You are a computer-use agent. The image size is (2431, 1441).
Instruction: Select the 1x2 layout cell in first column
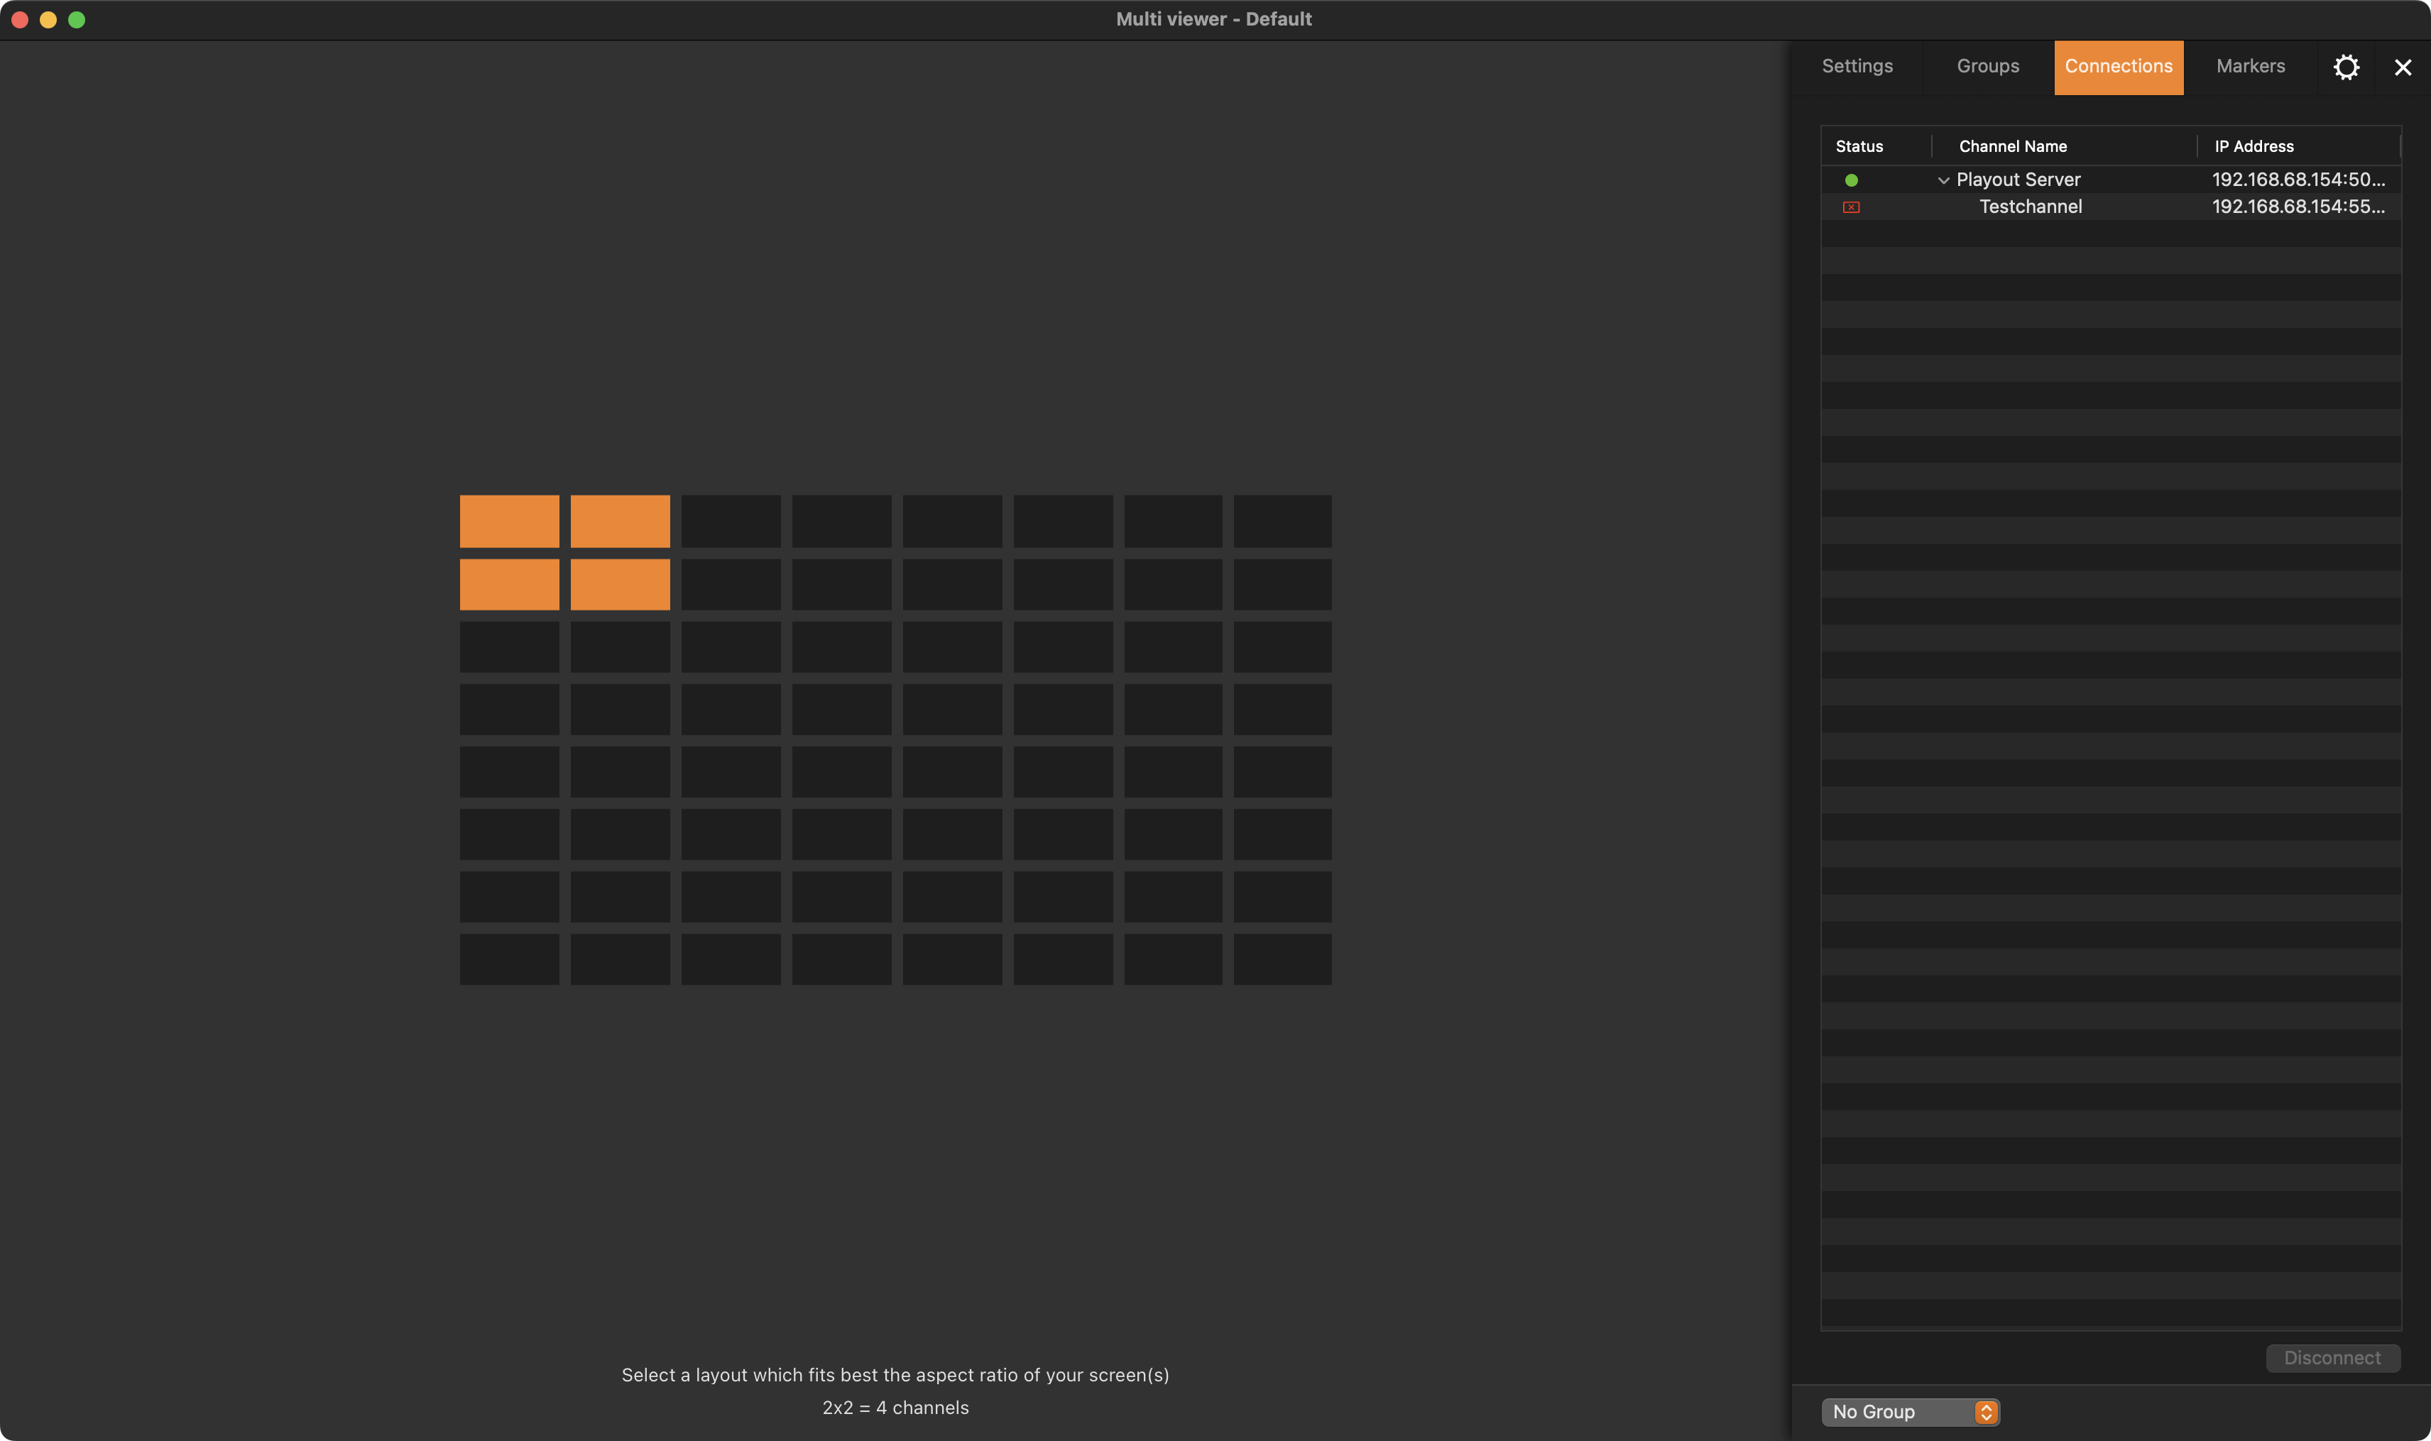pos(509,584)
